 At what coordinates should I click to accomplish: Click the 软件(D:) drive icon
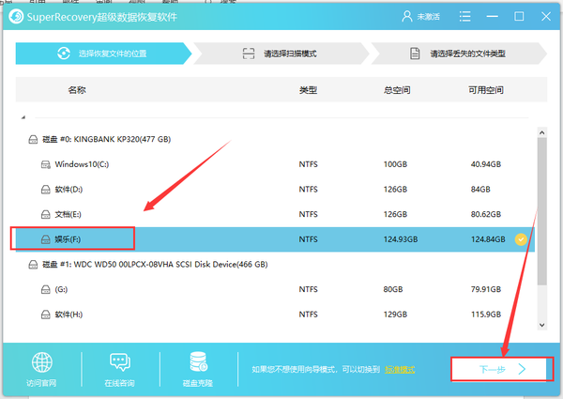pos(46,190)
